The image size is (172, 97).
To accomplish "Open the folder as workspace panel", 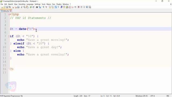I will 72,7.
